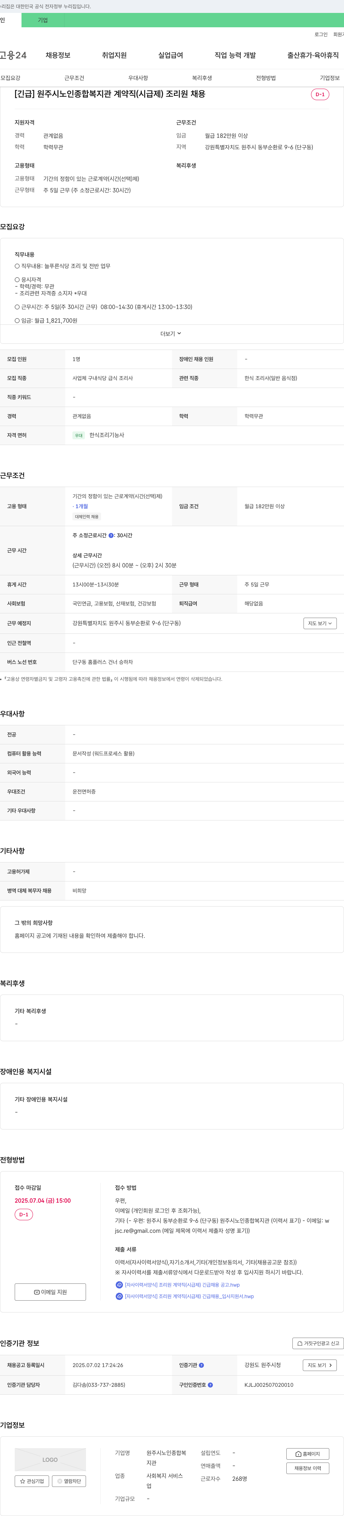Add company with 관심기업 star button
This screenshot has width=344, height=1516.
click(32, 1481)
